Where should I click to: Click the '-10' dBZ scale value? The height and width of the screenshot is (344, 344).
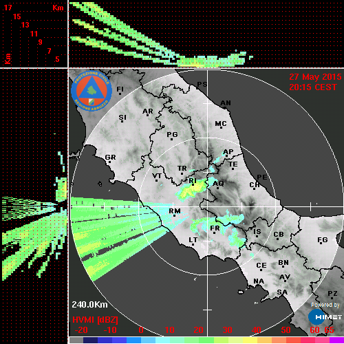coord(110,330)
